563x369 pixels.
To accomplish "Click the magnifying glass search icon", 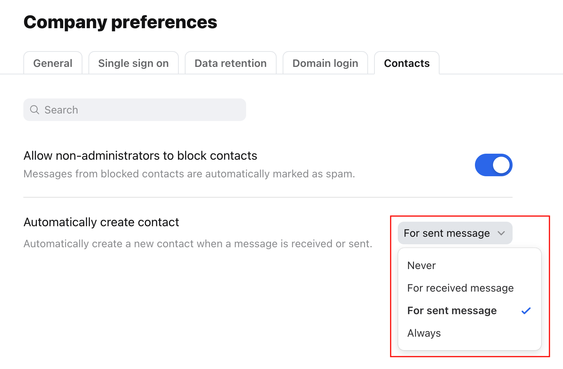I will 35,110.
